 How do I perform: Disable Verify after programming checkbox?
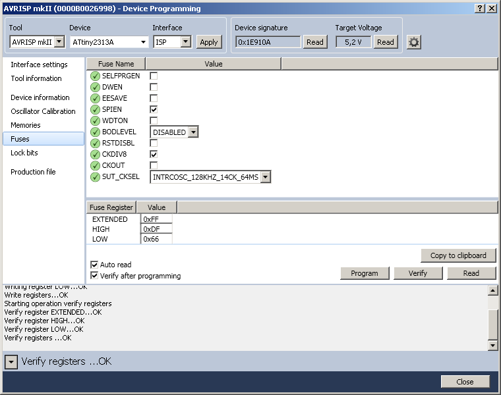(x=94, y=275)
